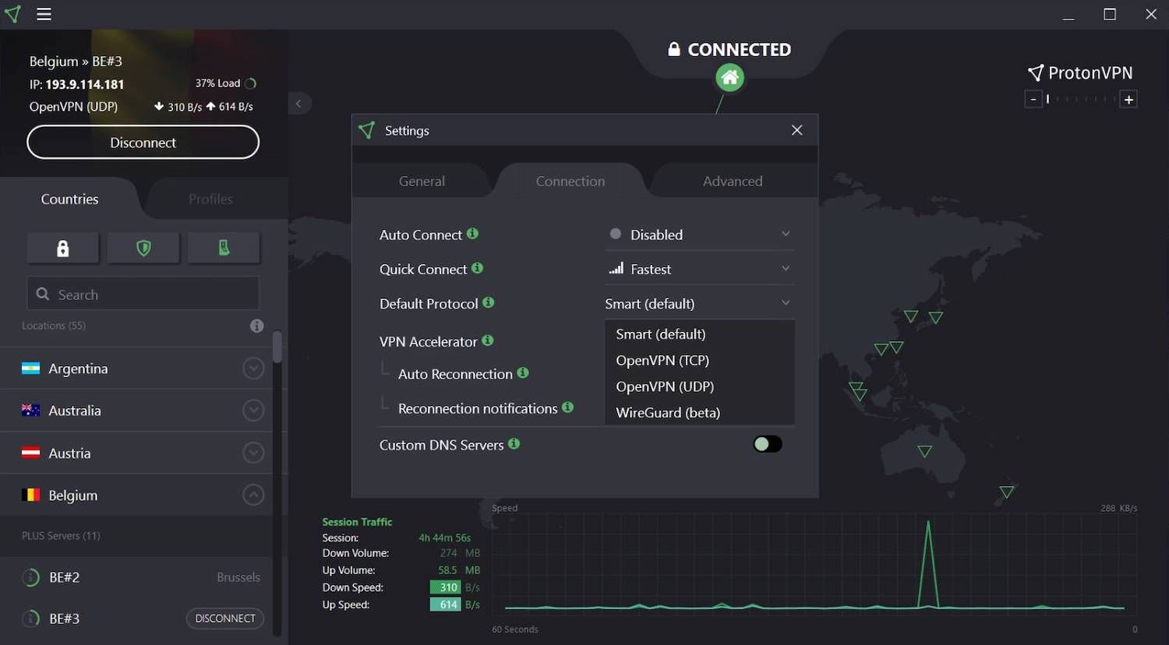This screenshot has width=1169, height=645.
Task: Click DISCONNECT next to server BE#3
Action: [224, 618]
